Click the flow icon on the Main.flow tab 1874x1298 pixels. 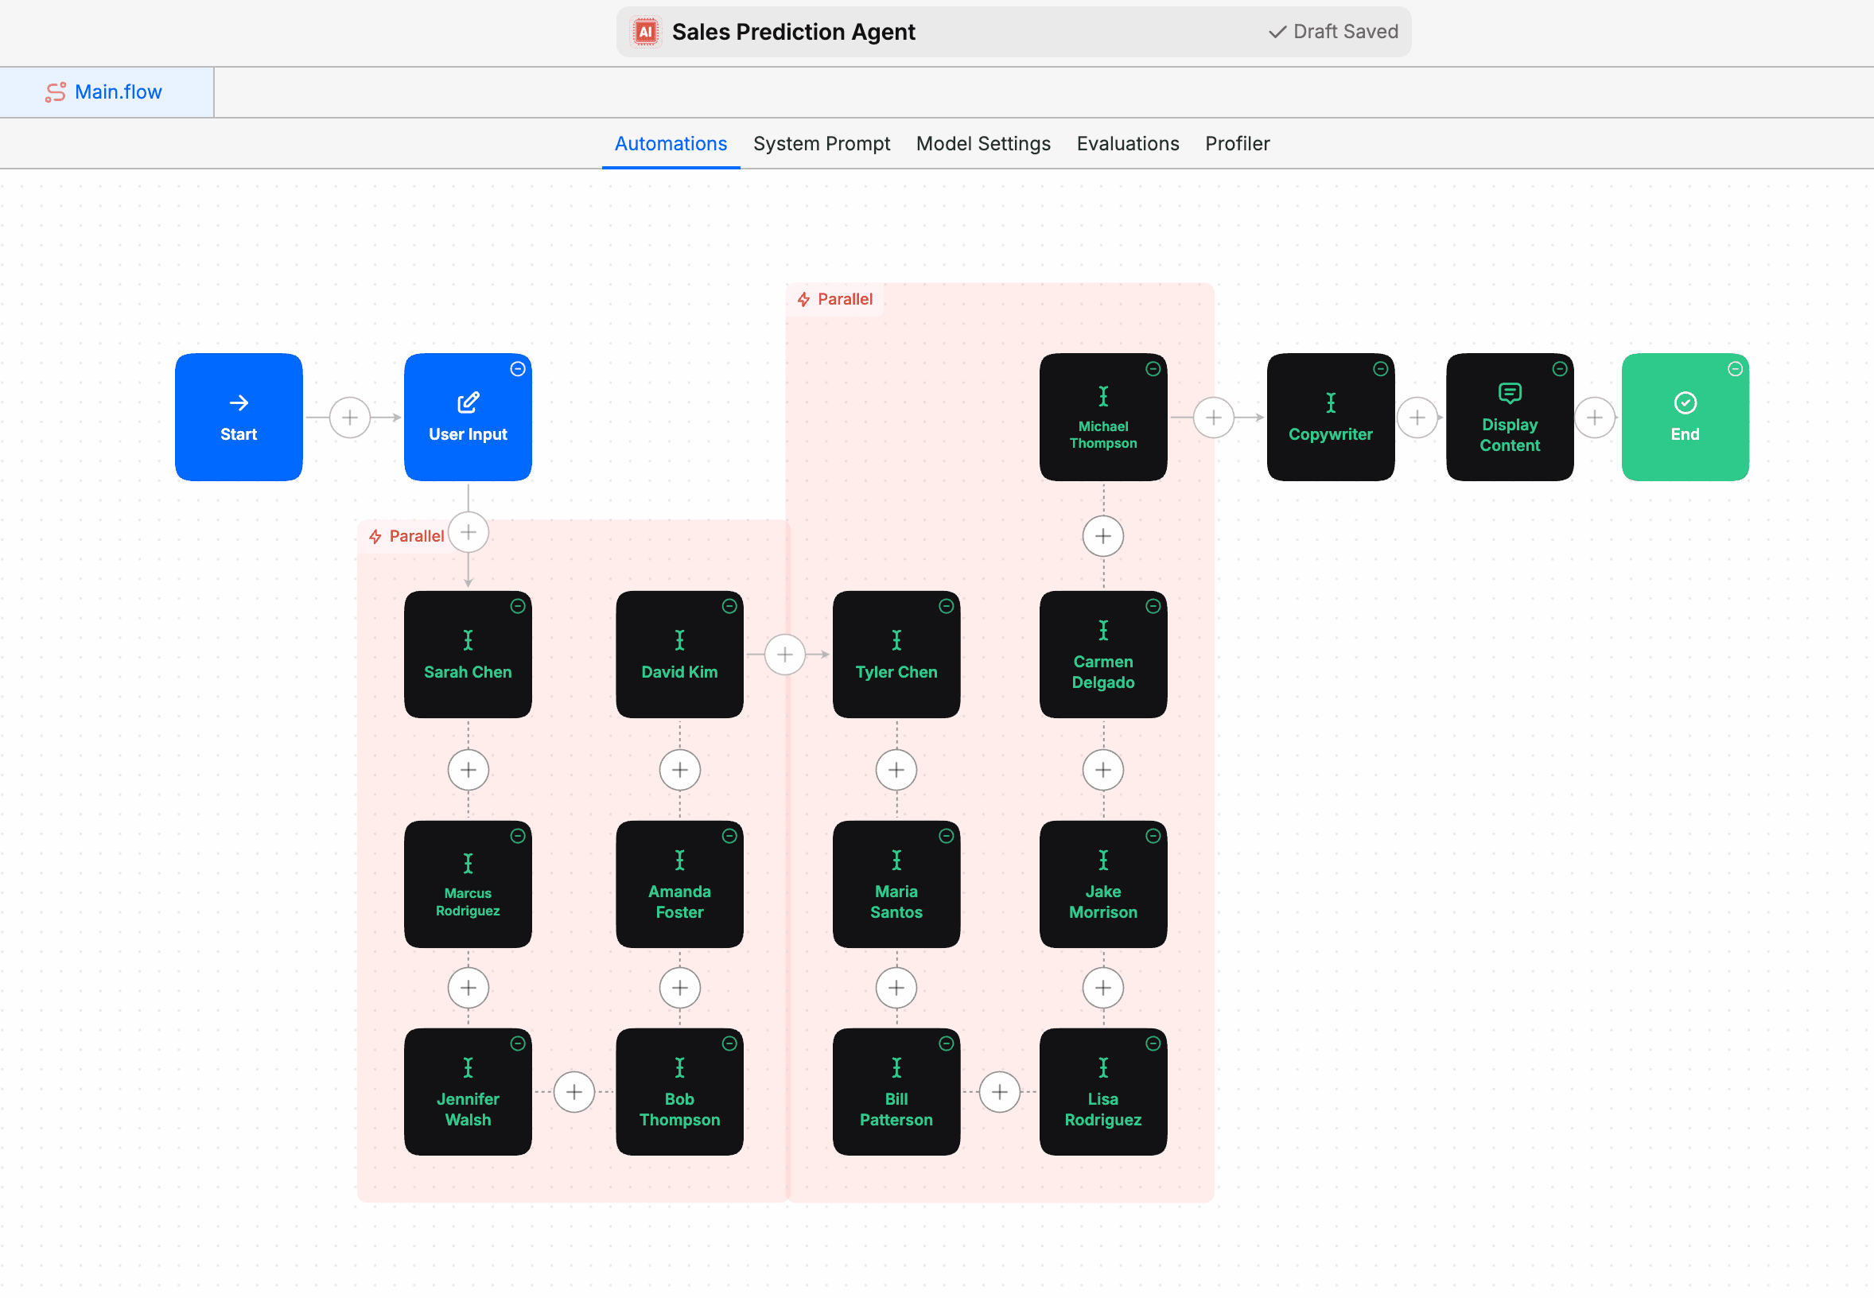pos(56,92)
